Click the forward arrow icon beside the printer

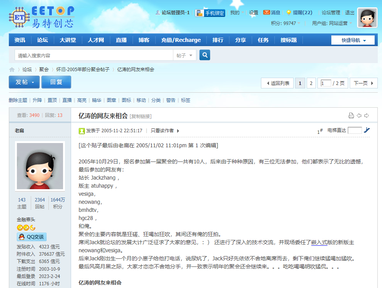(366, 115)
